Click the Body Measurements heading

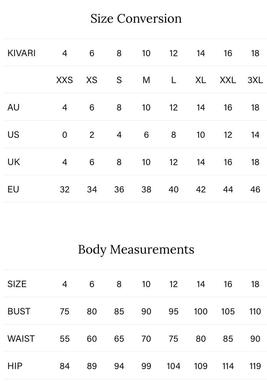tap(136, 249)
